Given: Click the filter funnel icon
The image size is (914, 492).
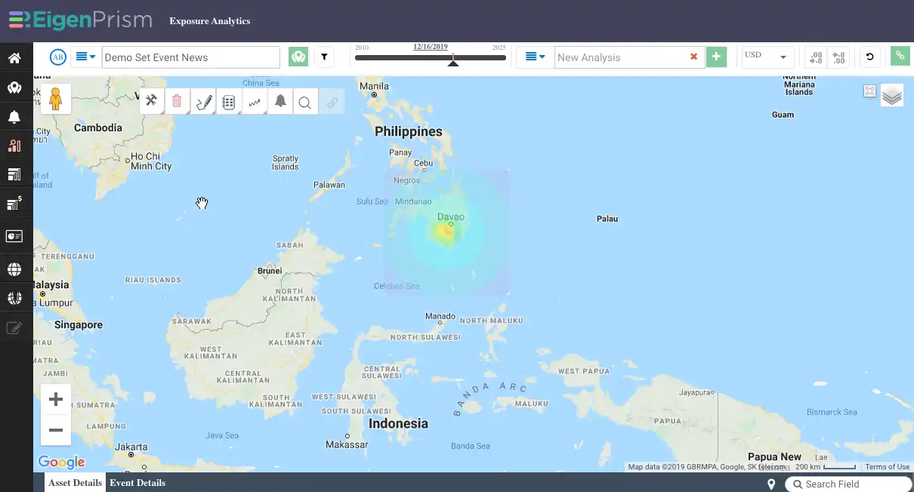Looking at the screenshot, I should 324,57.
